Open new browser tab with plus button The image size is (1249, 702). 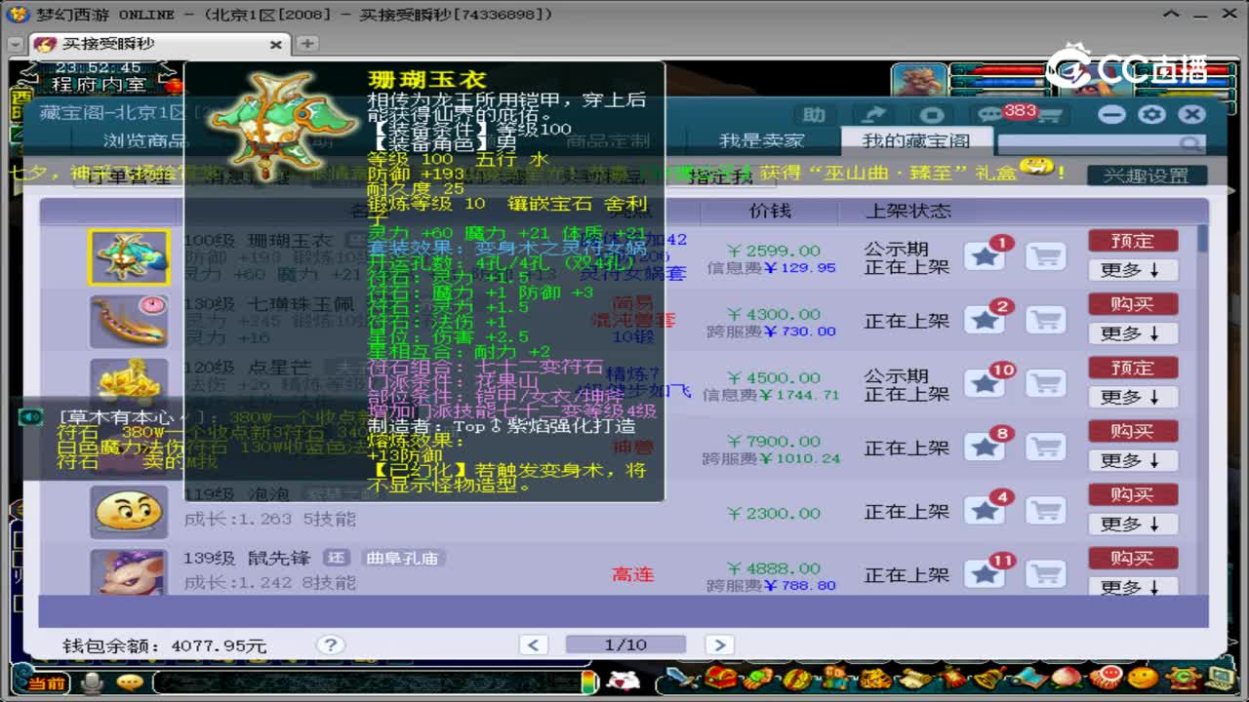click(307, 44)
